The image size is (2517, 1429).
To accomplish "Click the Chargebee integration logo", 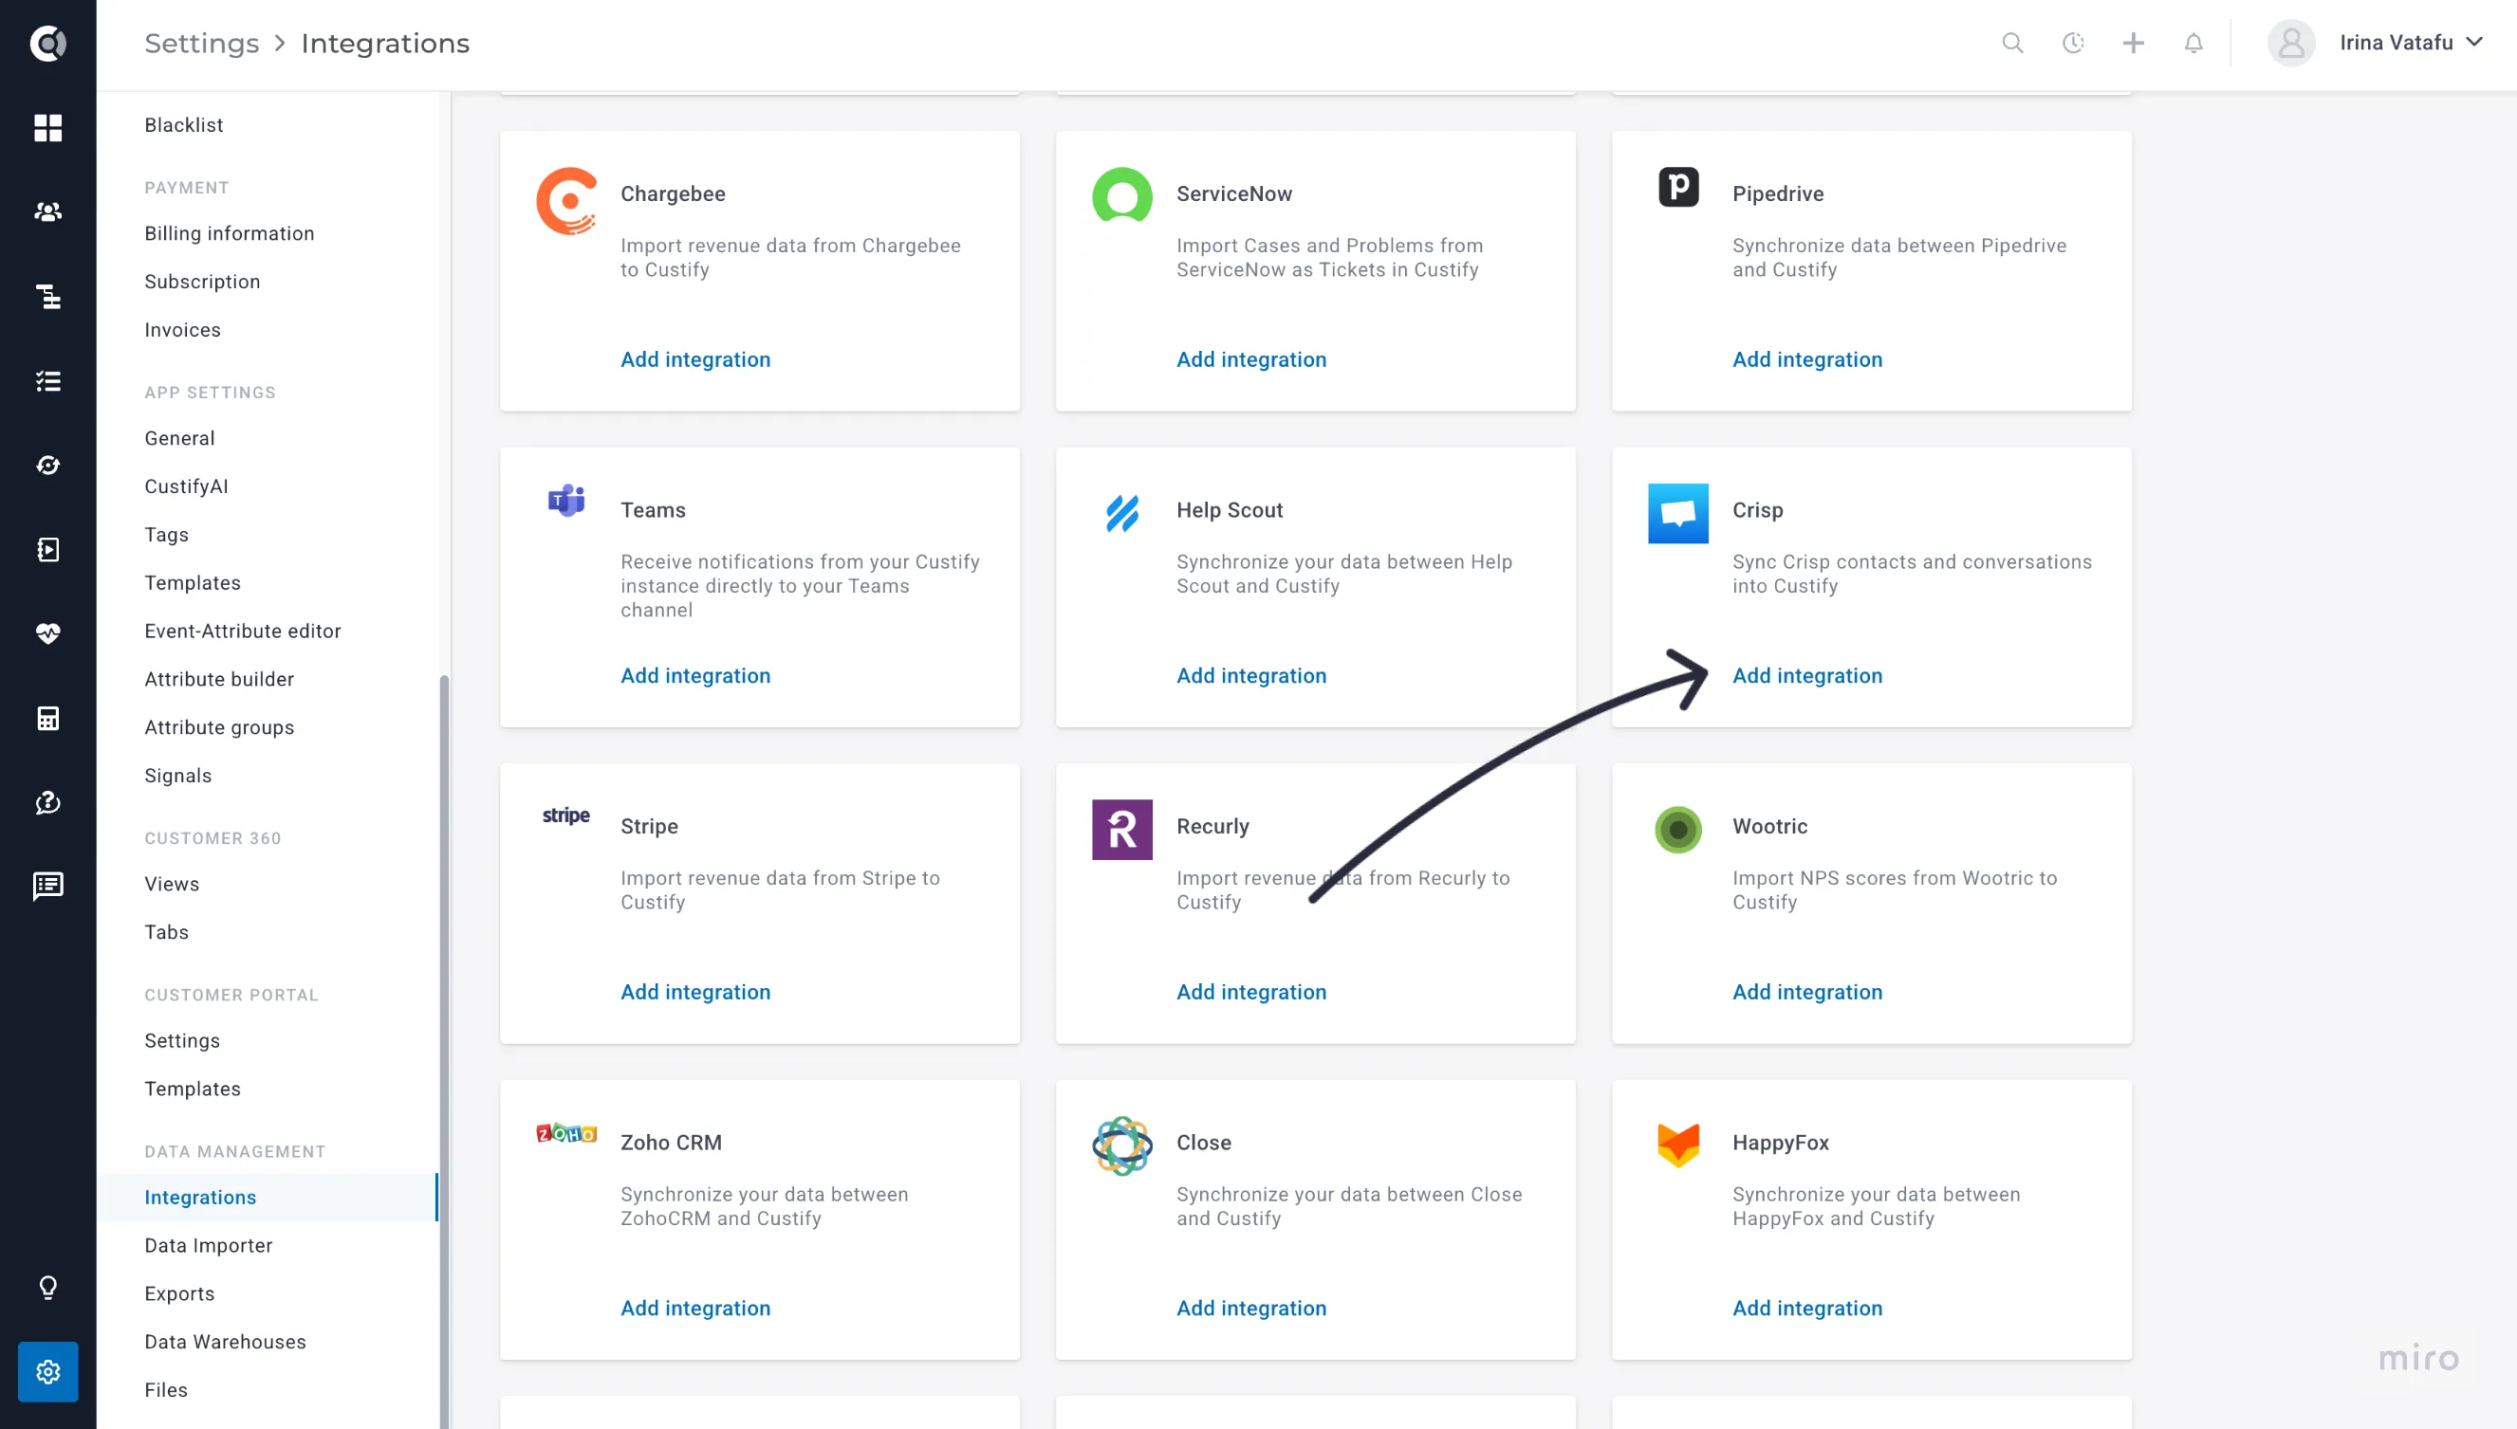I will [566, 201].
